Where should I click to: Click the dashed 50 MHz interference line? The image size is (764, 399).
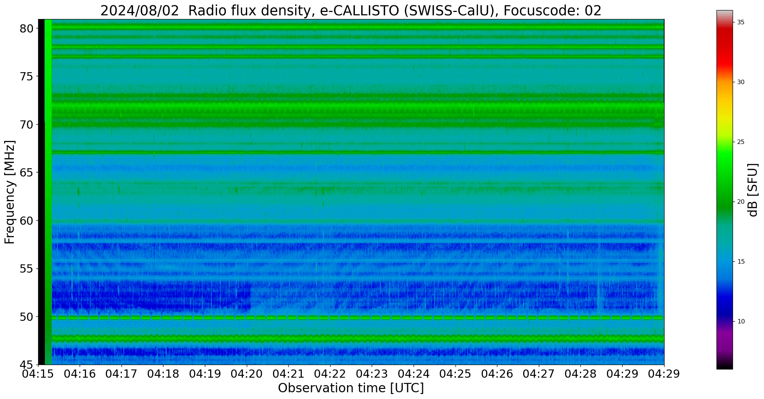[358, 317]
